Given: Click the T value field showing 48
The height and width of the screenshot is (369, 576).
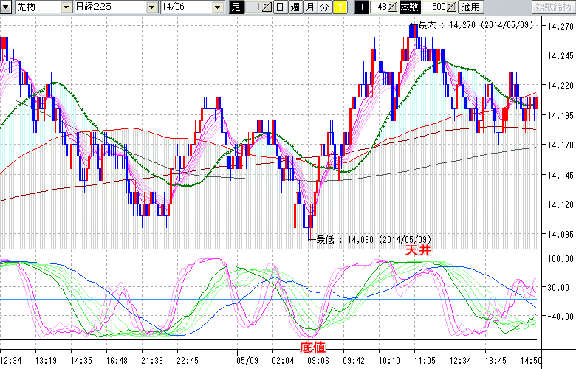Looking at the screenshot, I should coord(380,7).
